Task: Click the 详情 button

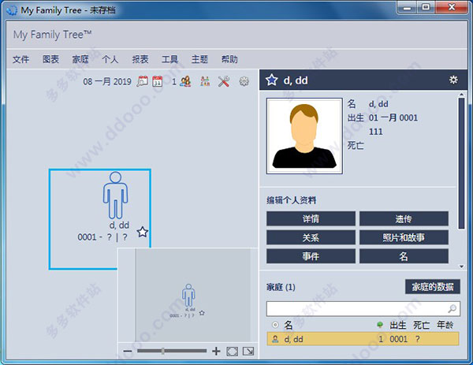Action: point(311,218)
